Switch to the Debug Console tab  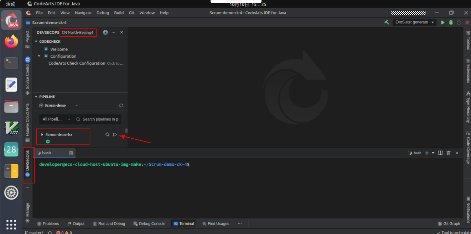(x=149, y=224)
